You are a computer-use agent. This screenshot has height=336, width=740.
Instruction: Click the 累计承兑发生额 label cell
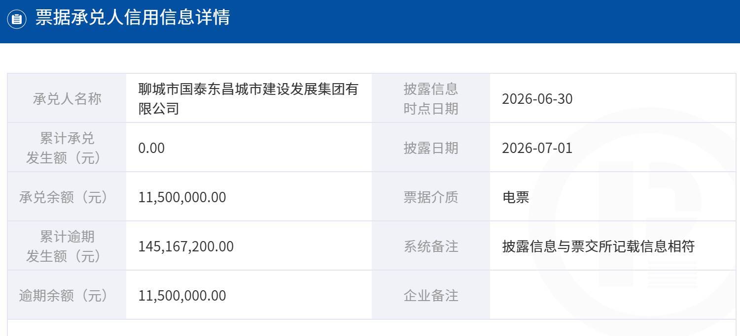tap(67, 148)
